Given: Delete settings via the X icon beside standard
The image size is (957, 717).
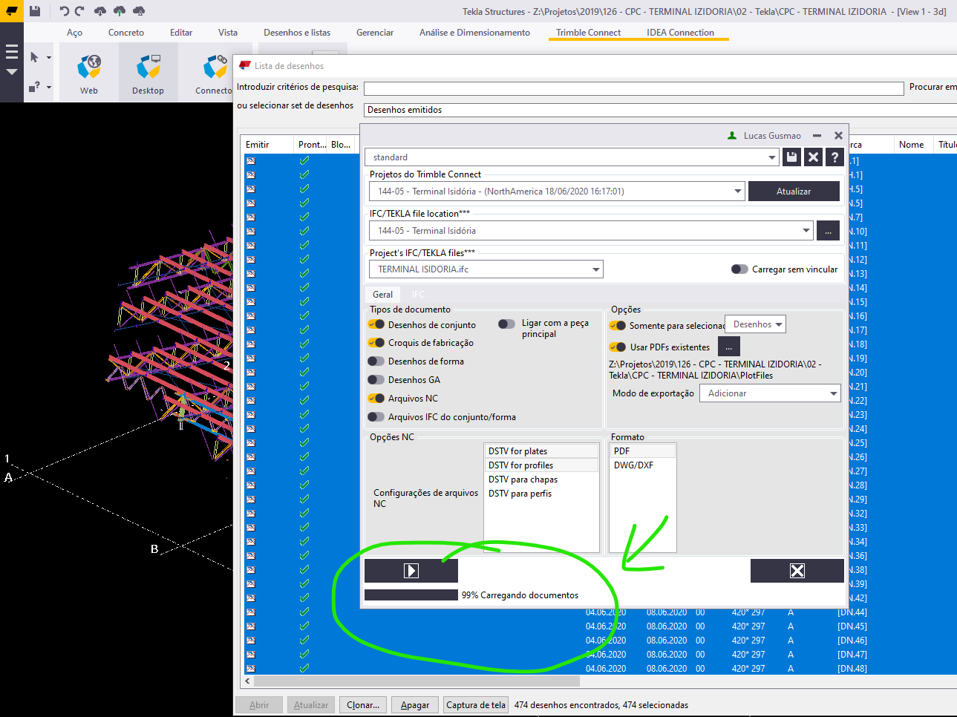Looking at the screenshot, I should coord(811,157).
